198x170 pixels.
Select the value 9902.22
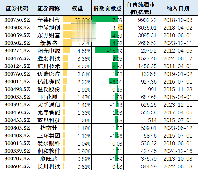coord(147,20)
